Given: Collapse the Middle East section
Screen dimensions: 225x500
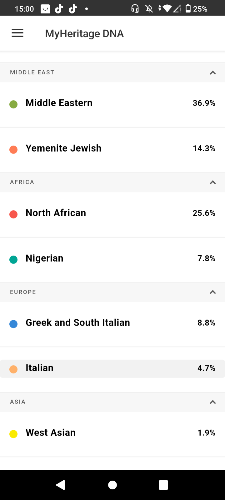Looking at the screenshot, I should click(x=213, y=72).
